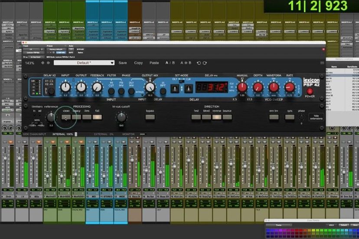This screenshot has height=239, width=359.
Task: Open the factory default preset selector
Action: pos(56,50)
